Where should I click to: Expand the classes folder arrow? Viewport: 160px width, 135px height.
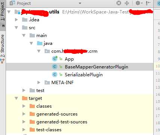(24, 106)
